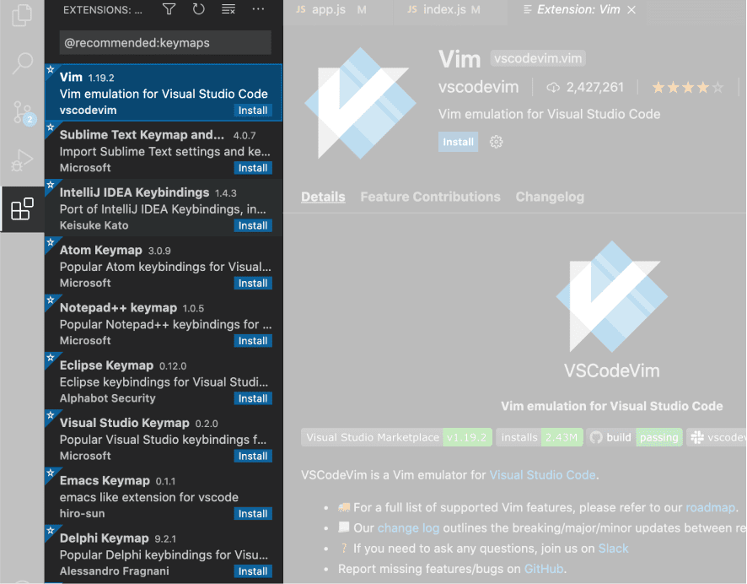The image size is (747, 584).
Task: Install Sublime Text Keymap extension
Action: (253, 168)
